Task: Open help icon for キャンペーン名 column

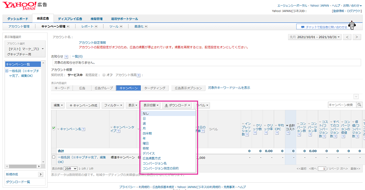Action: point(83,129)
